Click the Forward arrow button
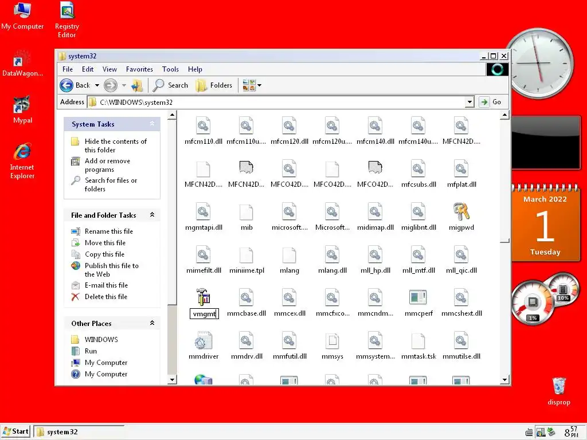This screenshot has width=587, height=440. pos(111,85)
